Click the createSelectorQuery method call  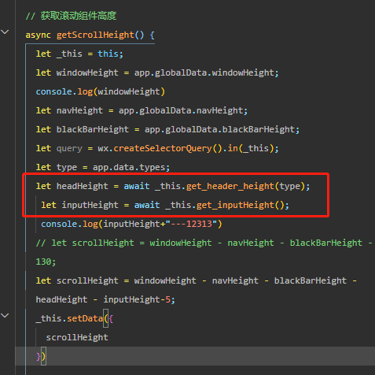pyautogui.click(x=163, y=148)
